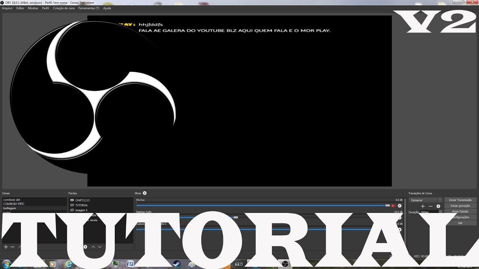Remove scene transition with minus icon
The image size is (479, 269).
click(x=430, y=206)
